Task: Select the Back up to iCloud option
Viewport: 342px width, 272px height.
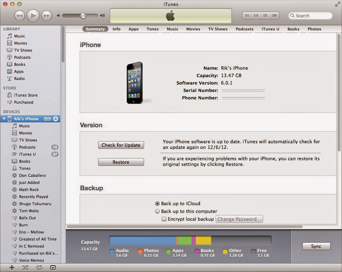Action: point(157,203)
